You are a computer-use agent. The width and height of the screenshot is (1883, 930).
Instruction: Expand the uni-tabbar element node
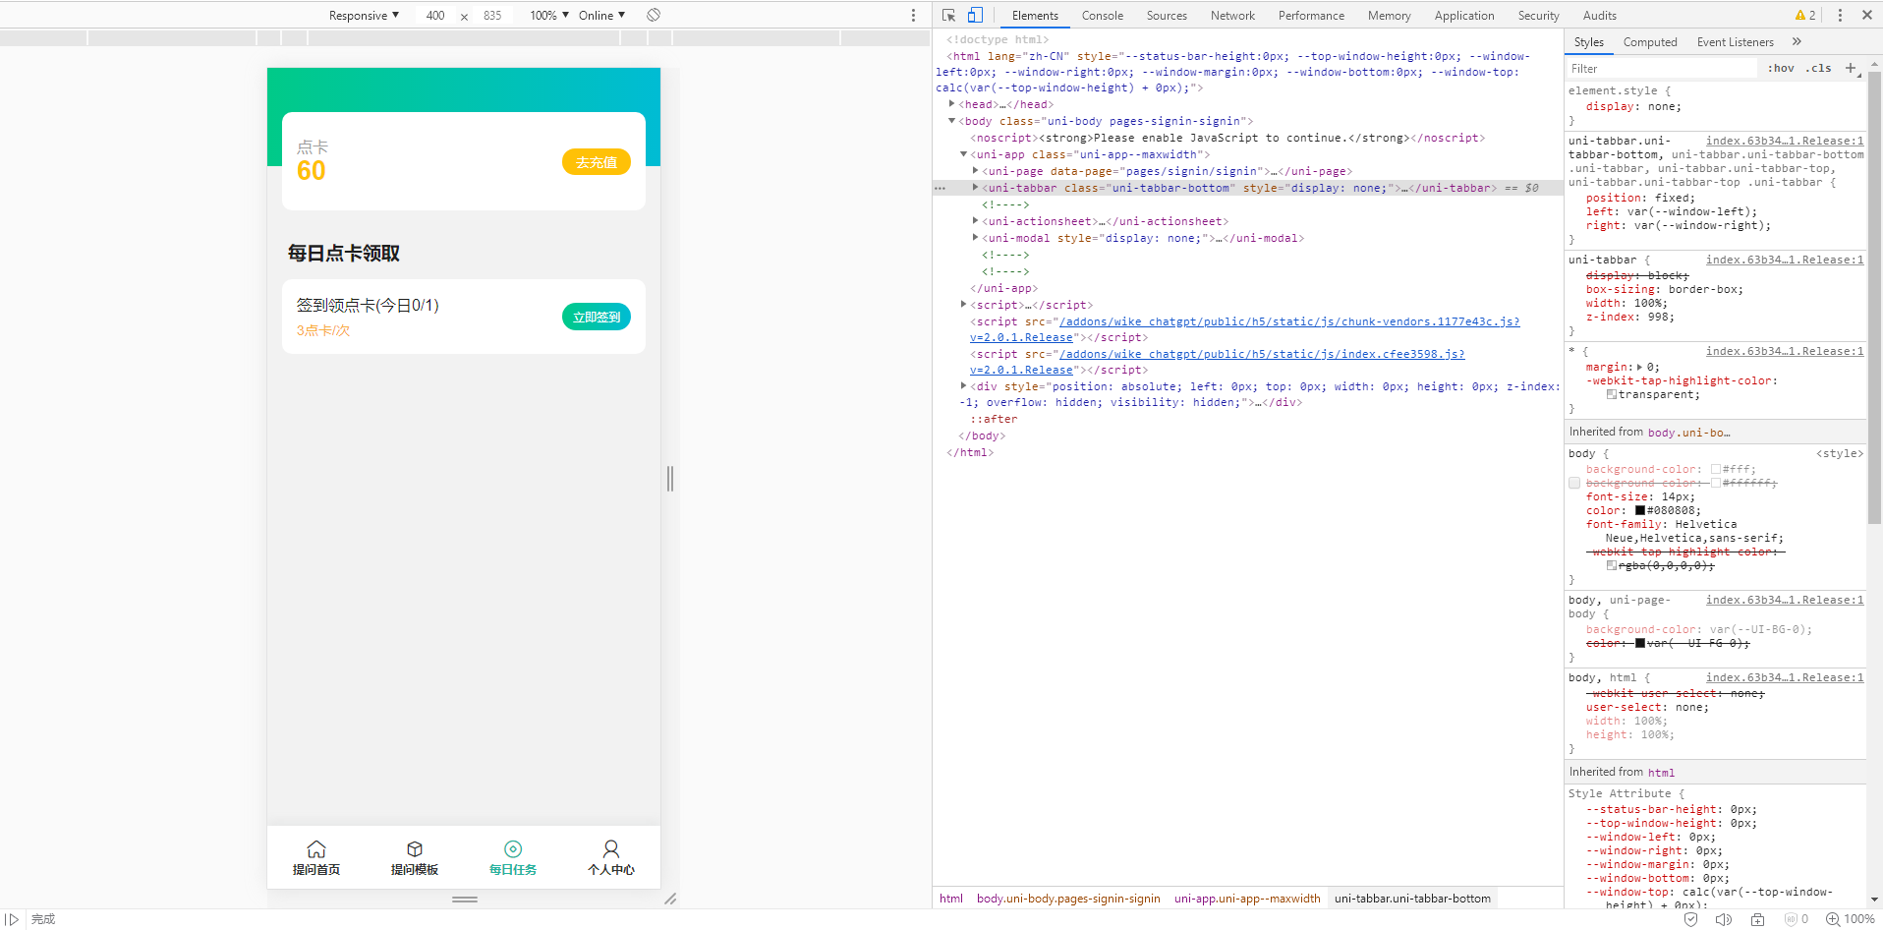975,188
